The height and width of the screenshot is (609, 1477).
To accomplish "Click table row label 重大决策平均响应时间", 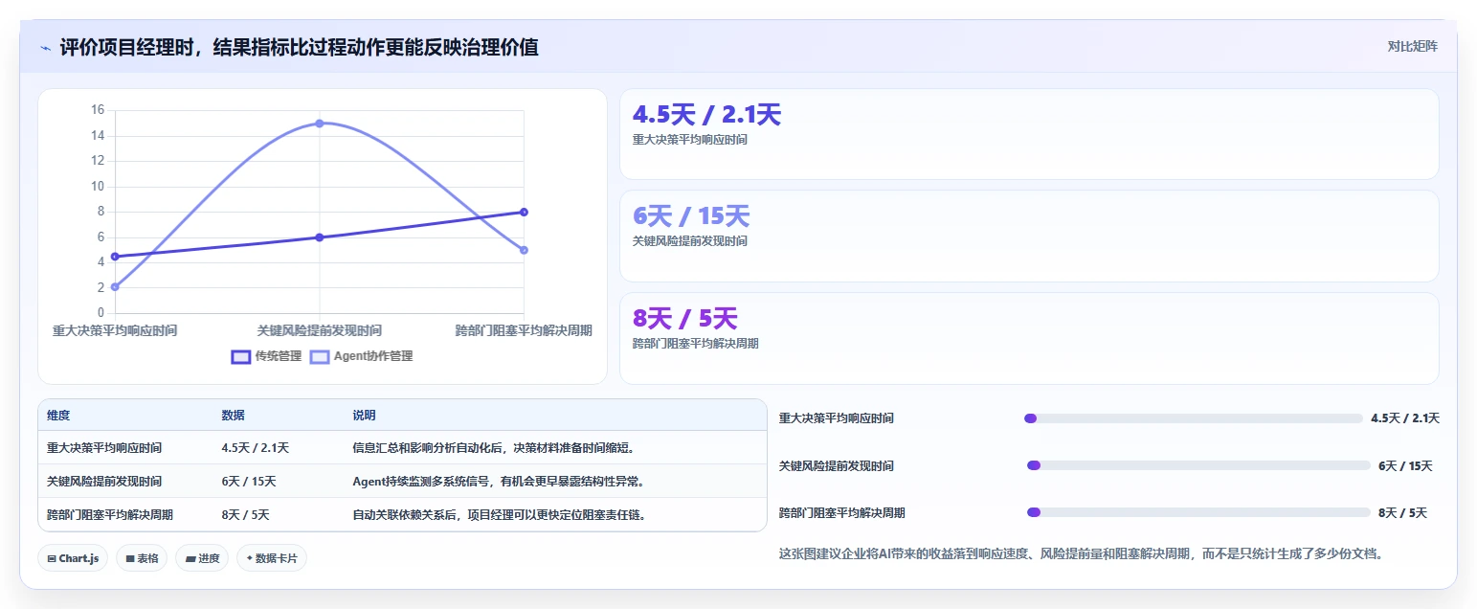I will tap(104, 447).
